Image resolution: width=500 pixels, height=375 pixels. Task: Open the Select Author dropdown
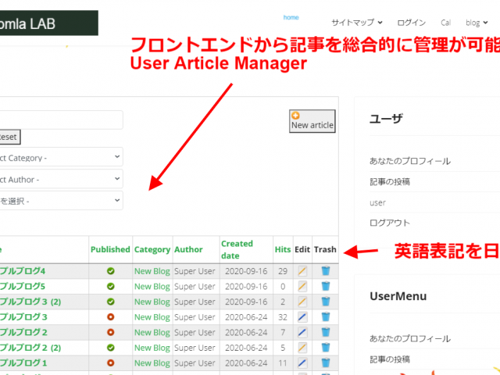(x=61, y=179)
